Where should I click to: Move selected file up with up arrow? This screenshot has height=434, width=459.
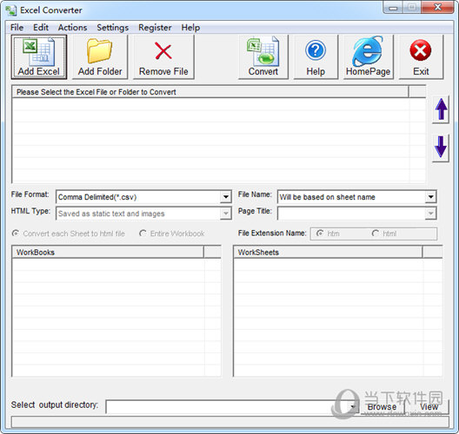(441, 109)
